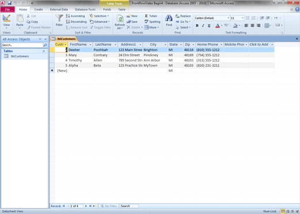Toggle Bold formatting

pos(197,25)
